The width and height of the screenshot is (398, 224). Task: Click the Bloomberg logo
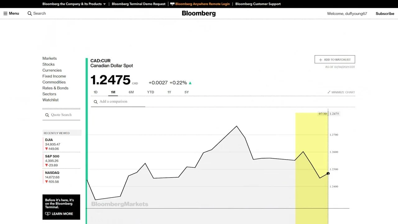coord(199,13)
